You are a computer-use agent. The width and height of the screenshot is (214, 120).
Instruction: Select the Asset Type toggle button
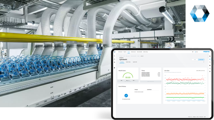tap(201, 60)
